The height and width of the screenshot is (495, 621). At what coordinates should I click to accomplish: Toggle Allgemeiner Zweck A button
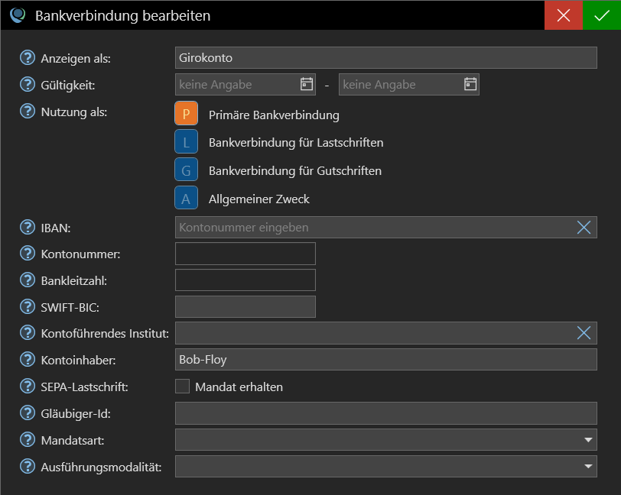point(186,198)
